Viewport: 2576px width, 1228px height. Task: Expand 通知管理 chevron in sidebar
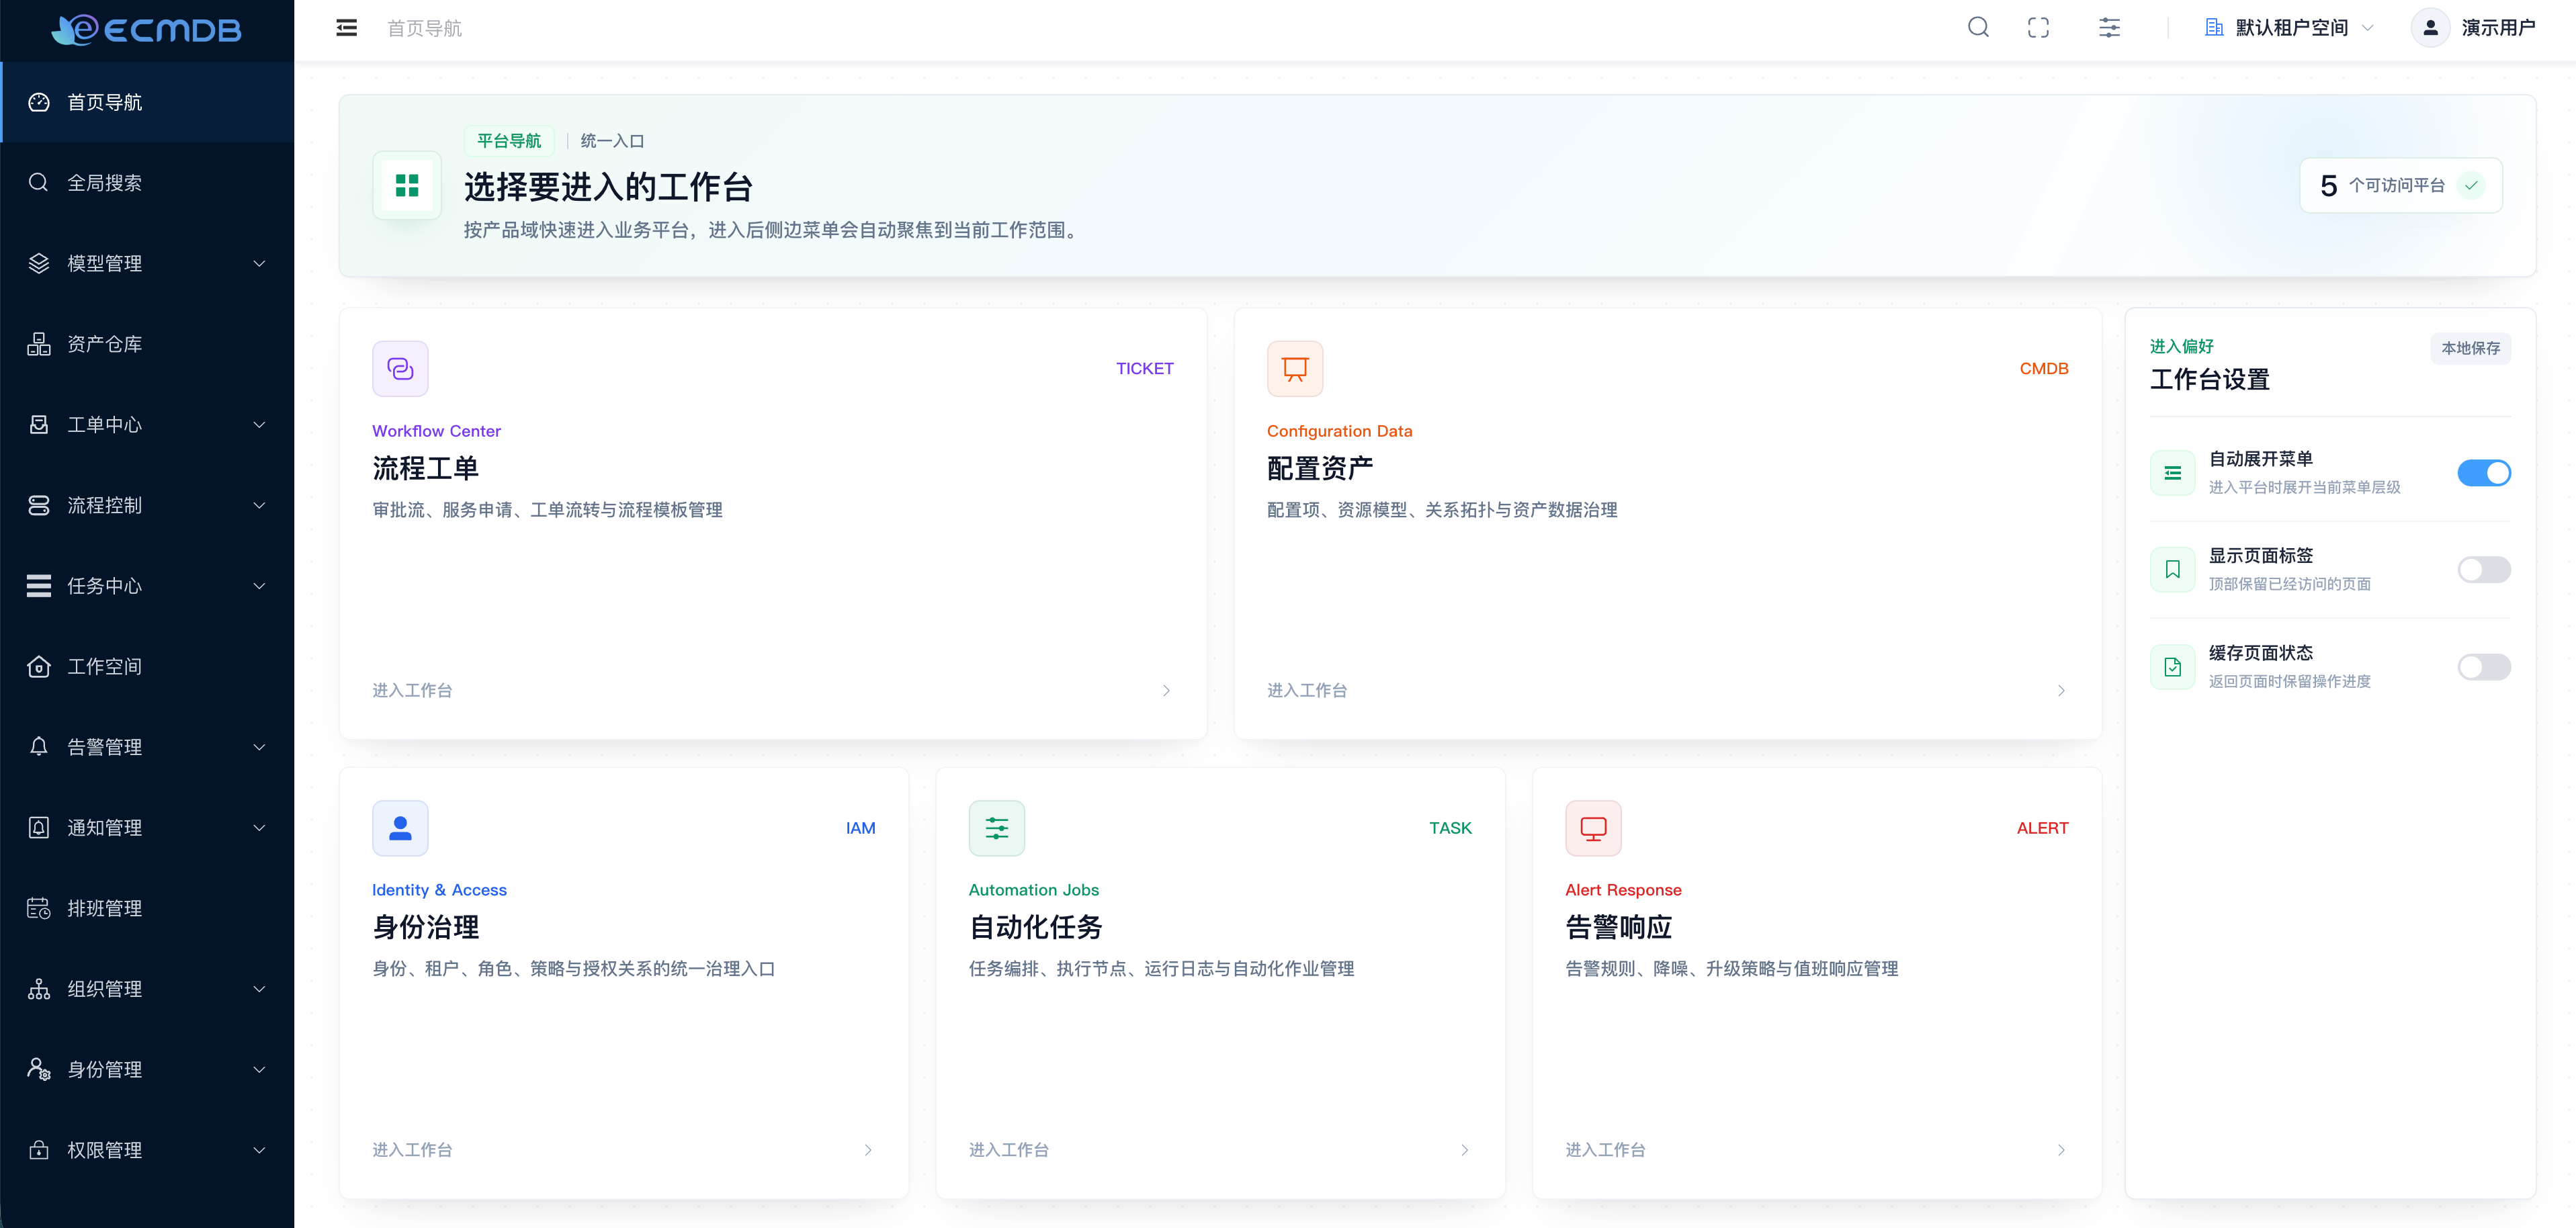259,828
